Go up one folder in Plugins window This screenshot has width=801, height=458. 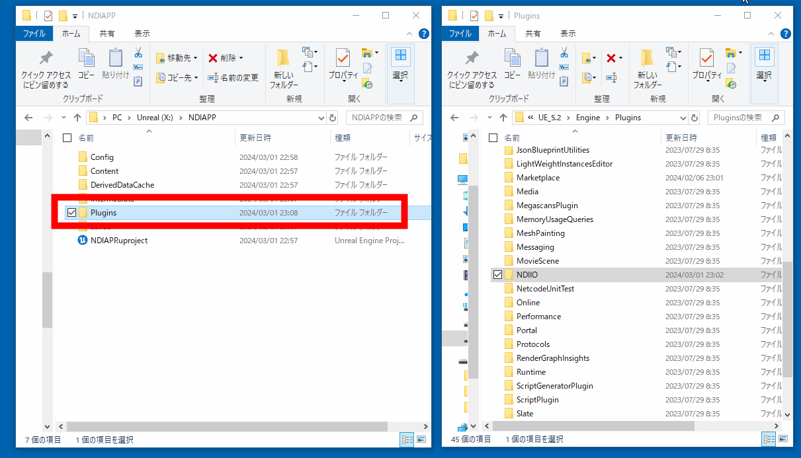pyautogui.click(x=503, y=118)
